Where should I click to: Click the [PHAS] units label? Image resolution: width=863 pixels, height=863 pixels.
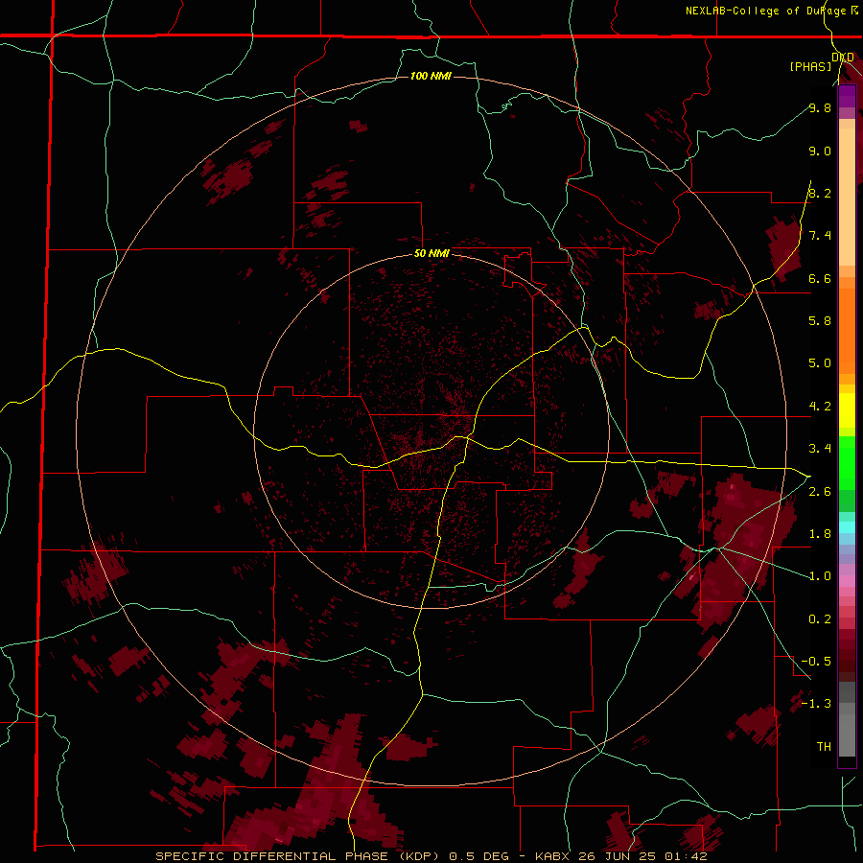point(810,66)
